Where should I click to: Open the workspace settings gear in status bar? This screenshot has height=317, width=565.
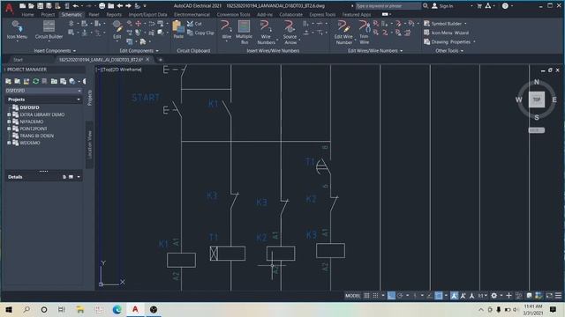494,296
